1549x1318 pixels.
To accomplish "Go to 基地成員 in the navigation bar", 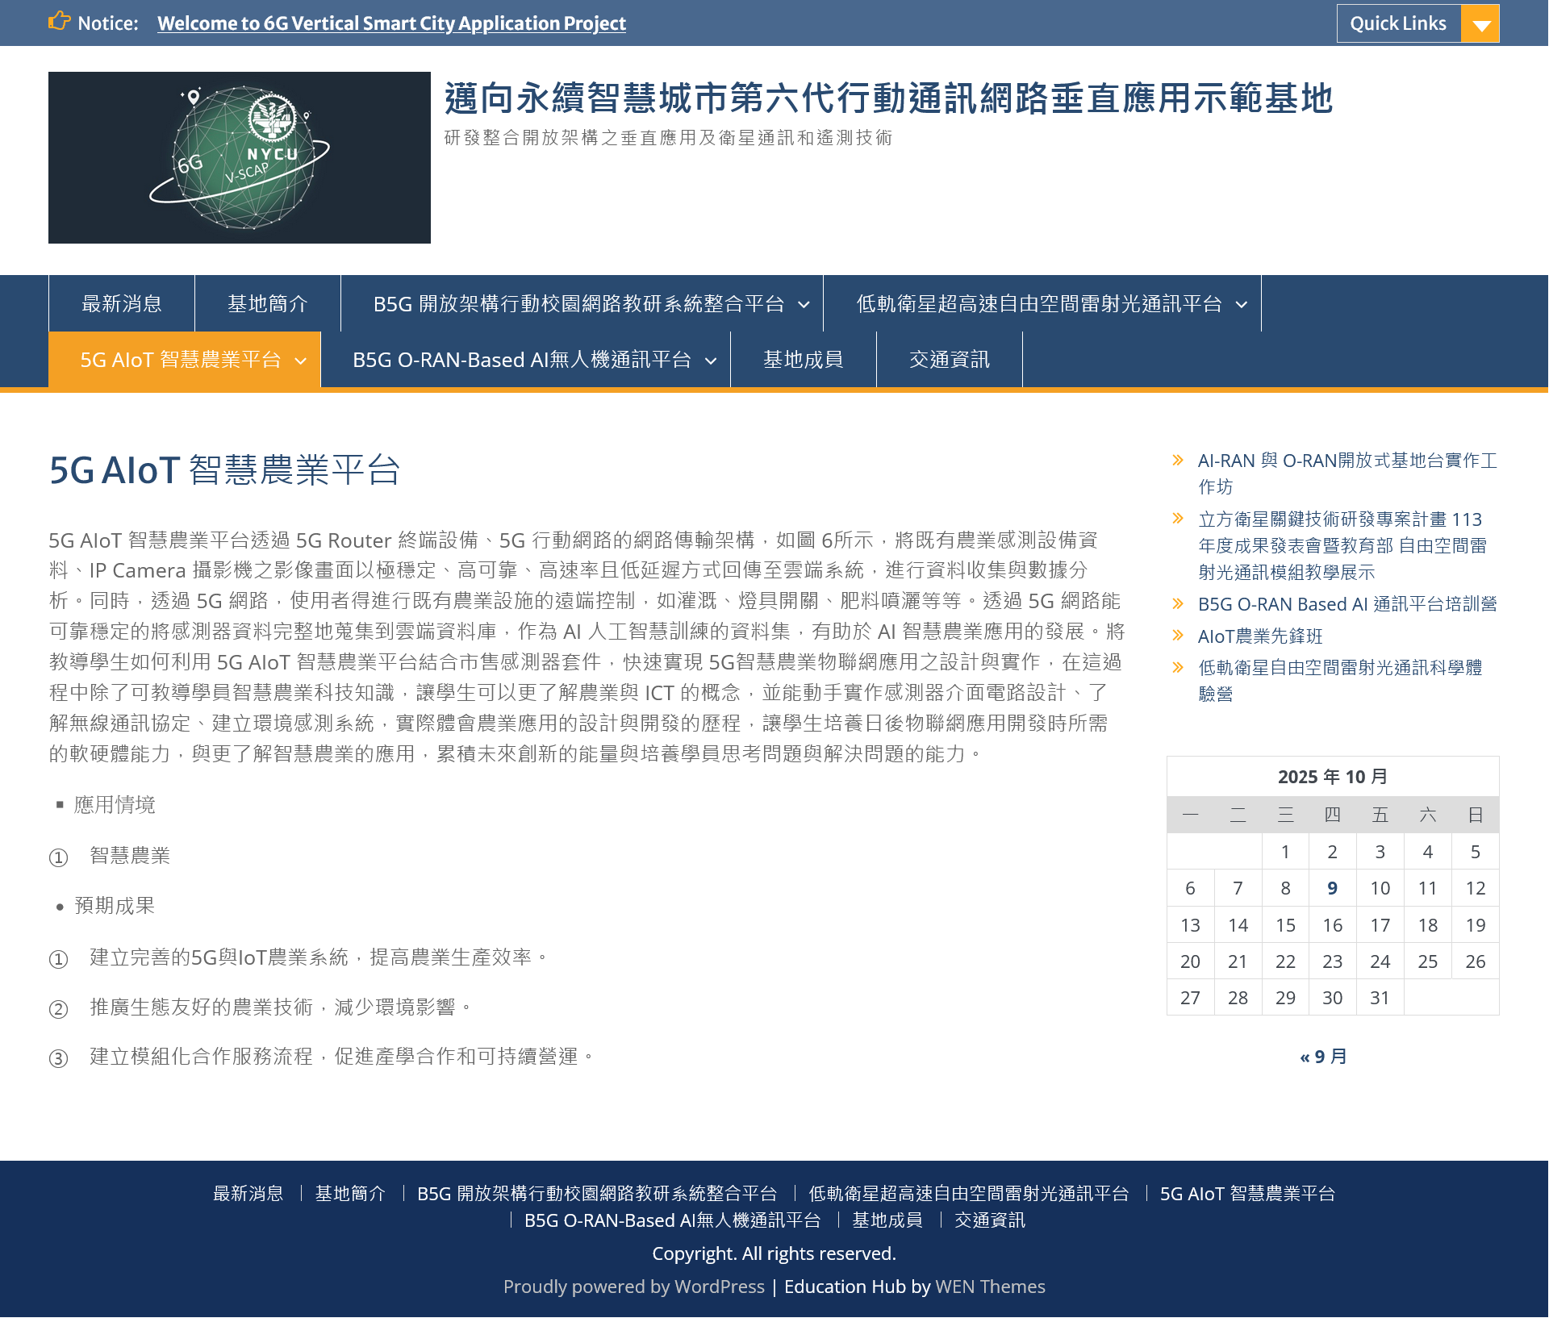I will click(803, 360).
